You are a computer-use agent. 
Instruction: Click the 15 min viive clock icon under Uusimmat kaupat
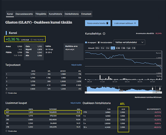7,131
